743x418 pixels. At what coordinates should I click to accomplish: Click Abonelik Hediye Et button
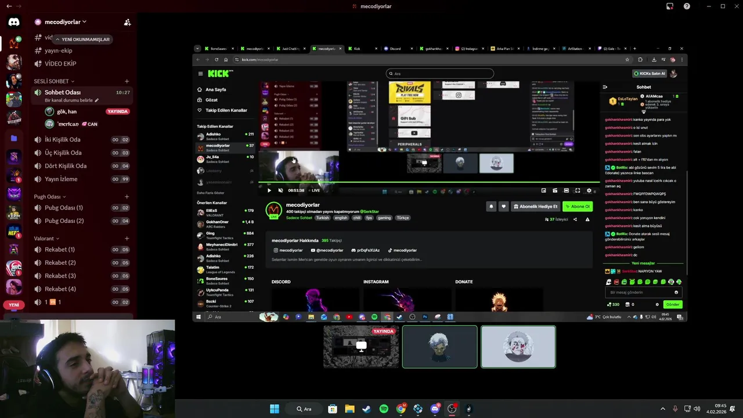[x=536, y=206]
